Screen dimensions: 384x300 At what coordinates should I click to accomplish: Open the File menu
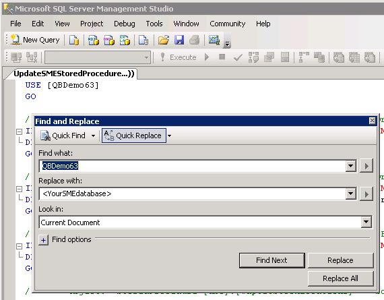click(x=15, y=24)
